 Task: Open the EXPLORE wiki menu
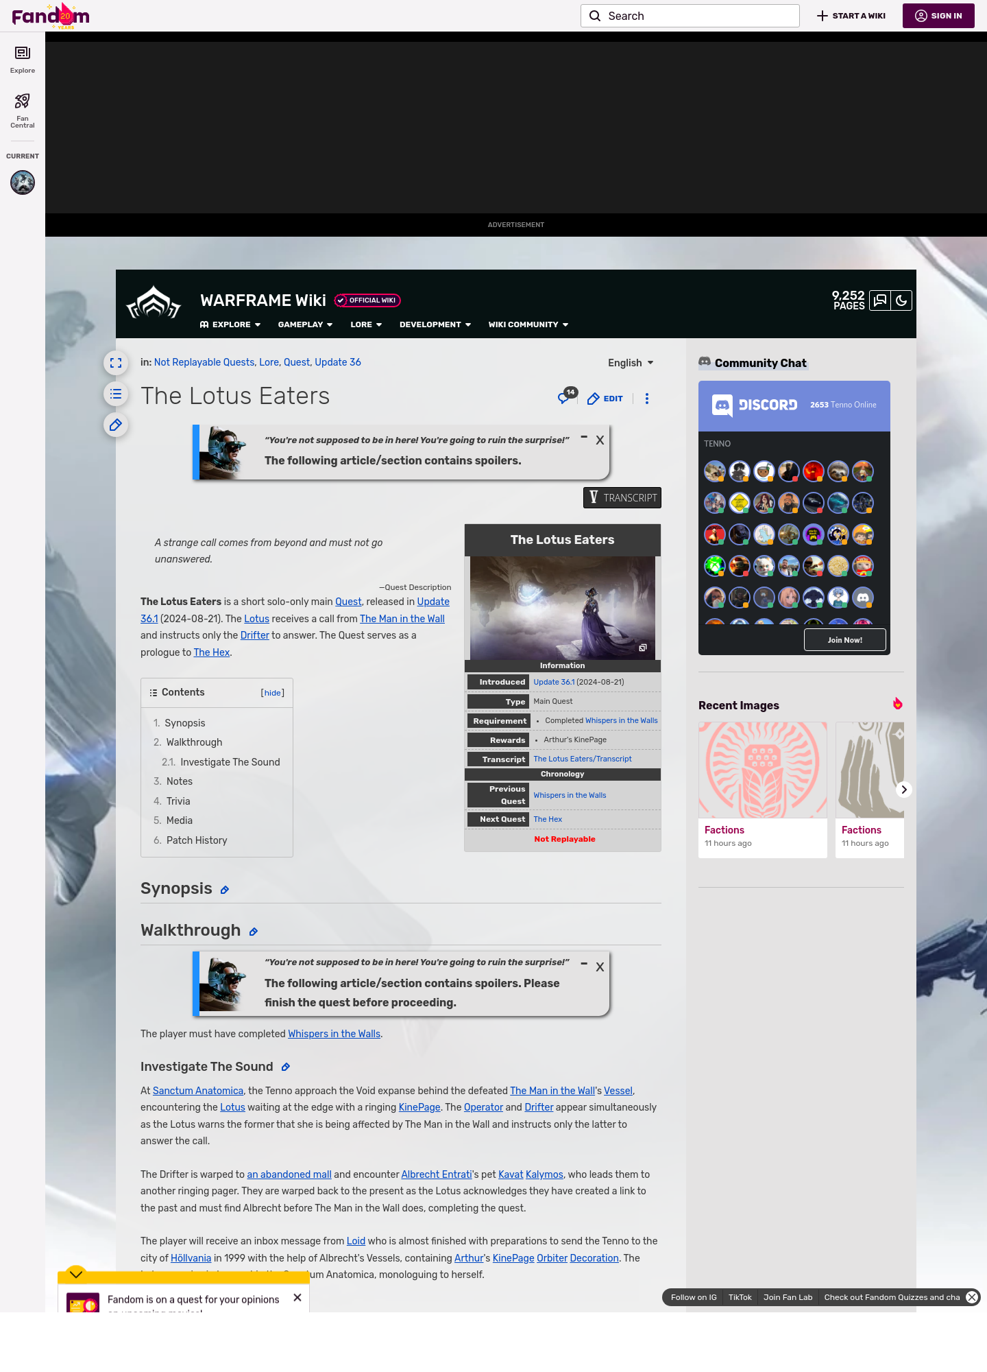point(230,324)
